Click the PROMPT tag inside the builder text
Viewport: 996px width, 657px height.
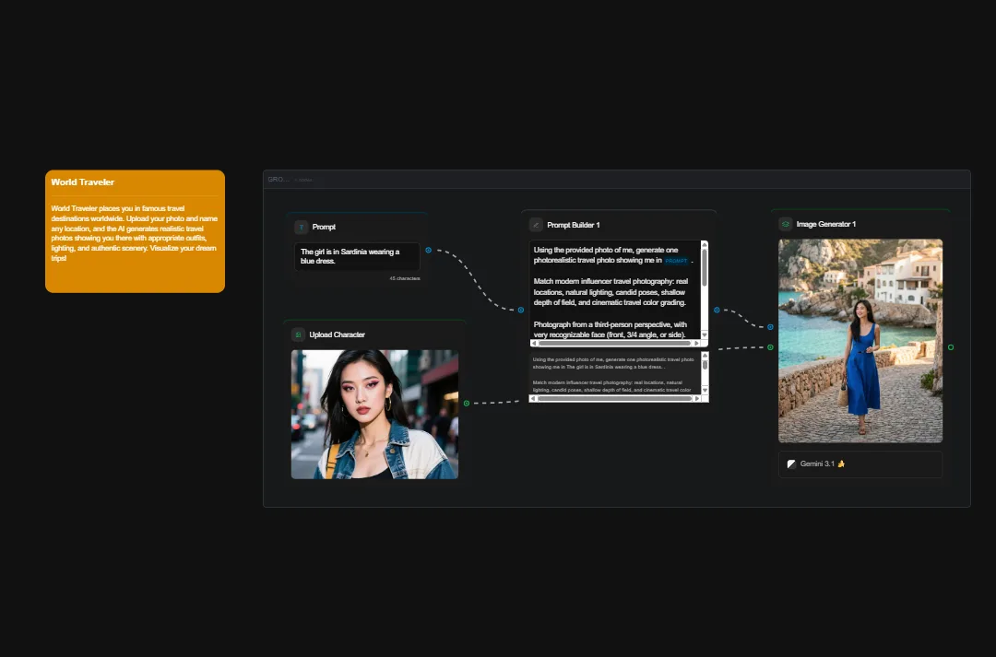[x=675, y=262]
